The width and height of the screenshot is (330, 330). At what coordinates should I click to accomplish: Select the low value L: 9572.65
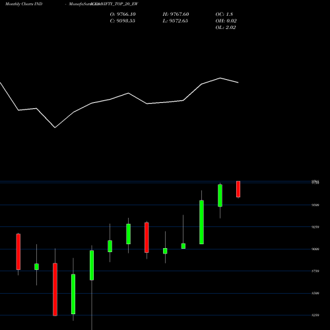[176, 21]
